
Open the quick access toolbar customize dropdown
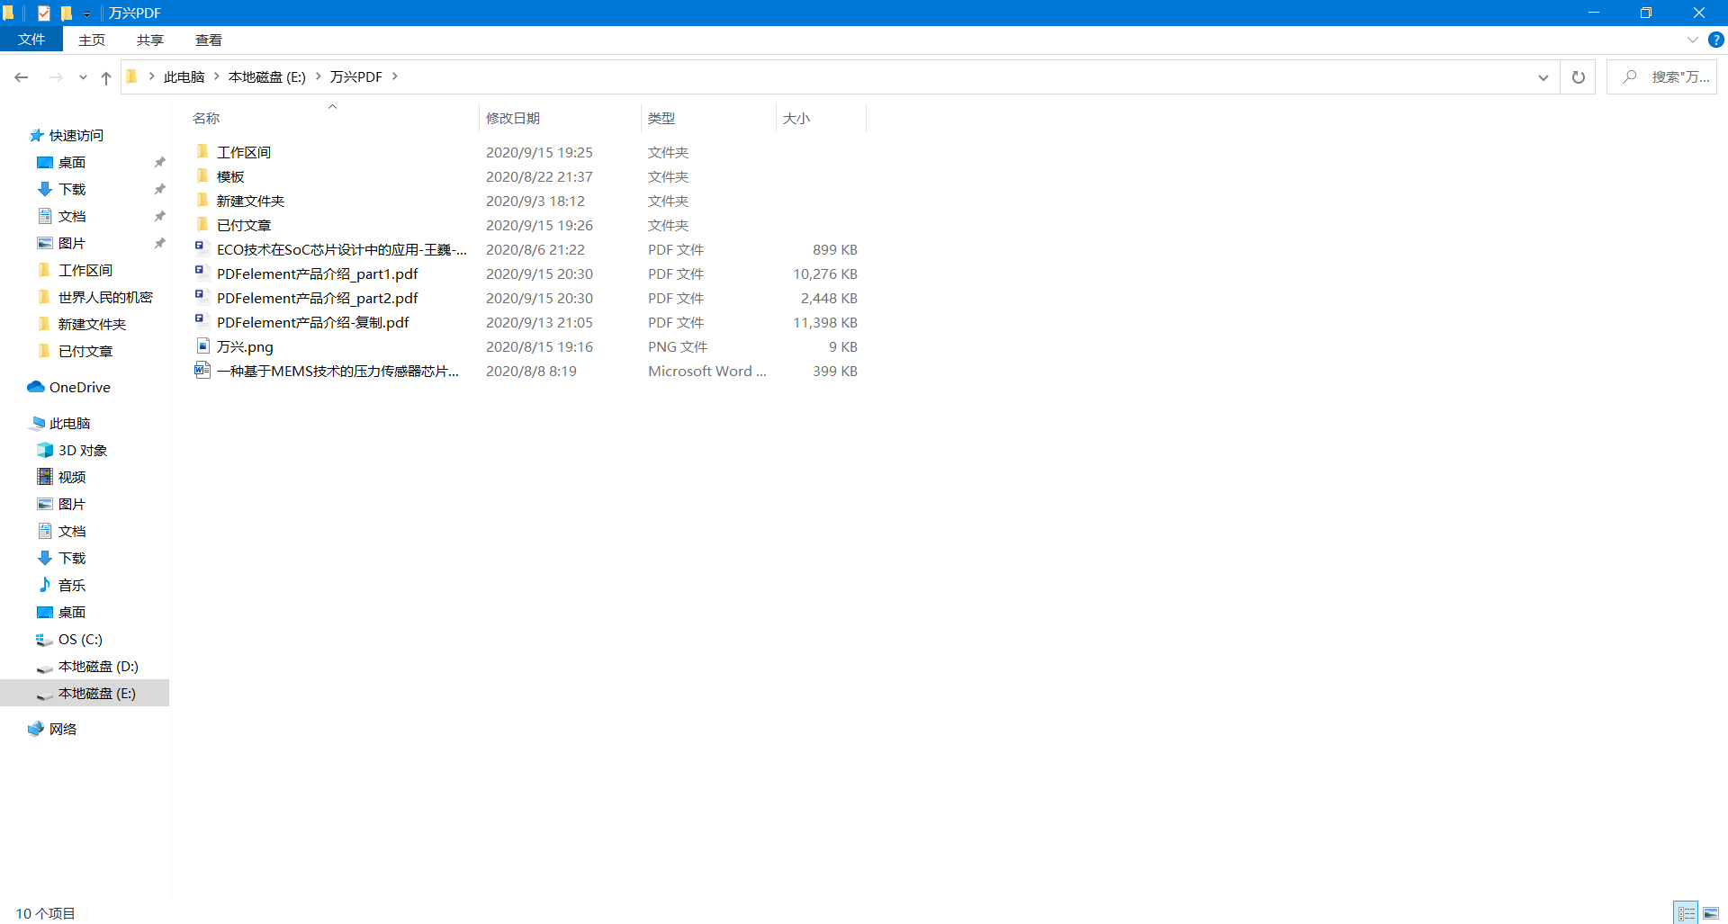click(x=86, y=13)
